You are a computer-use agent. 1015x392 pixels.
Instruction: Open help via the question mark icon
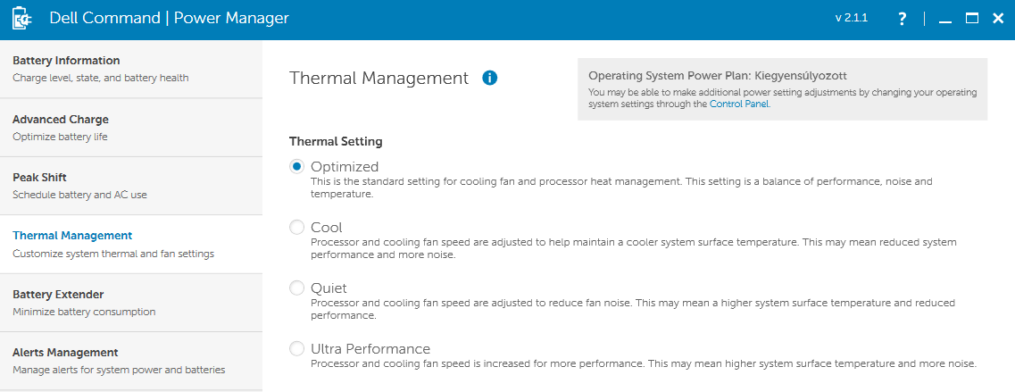[903, 19]
